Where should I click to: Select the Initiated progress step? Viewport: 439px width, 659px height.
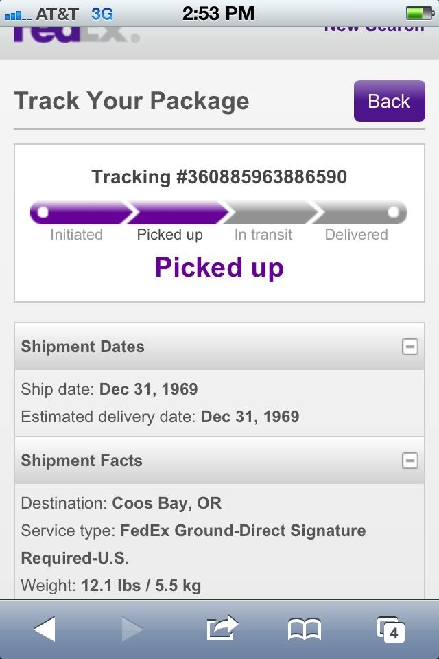pyautogui.click(x=76, y=234)
